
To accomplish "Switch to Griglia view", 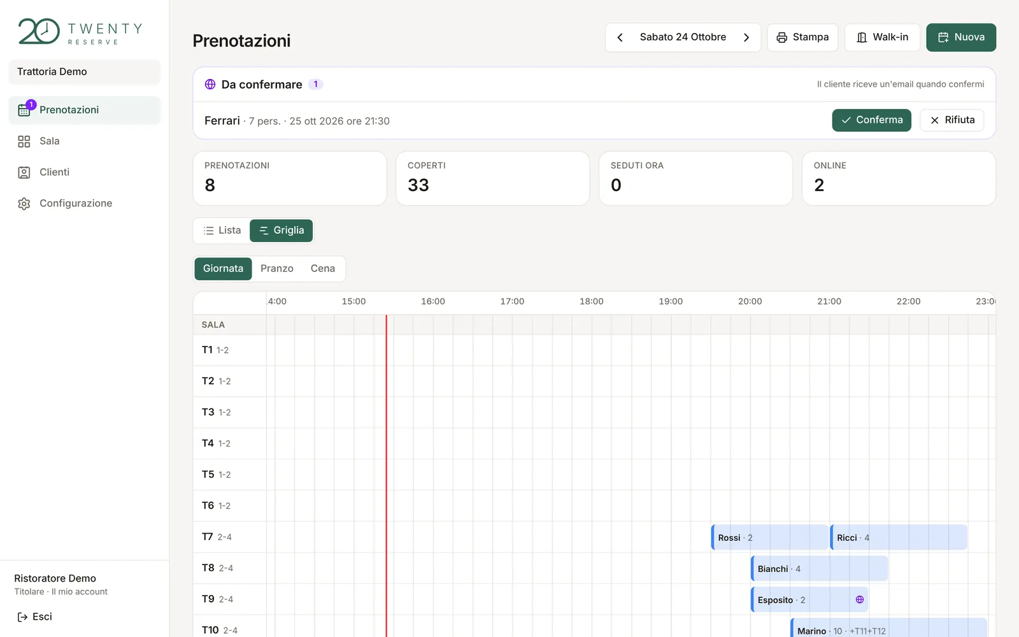I will click(x=281, y=231).
